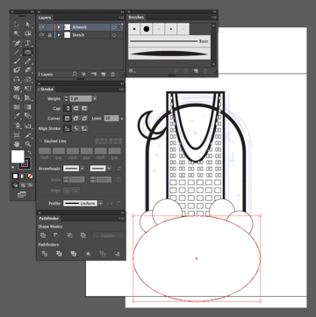Unlock the Sketch layer lock icon
316x317 pixels.
pyautogui.click(x=49, y=35)
